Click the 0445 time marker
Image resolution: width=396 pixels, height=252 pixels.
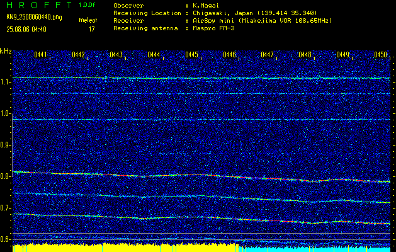click(191, 55)
